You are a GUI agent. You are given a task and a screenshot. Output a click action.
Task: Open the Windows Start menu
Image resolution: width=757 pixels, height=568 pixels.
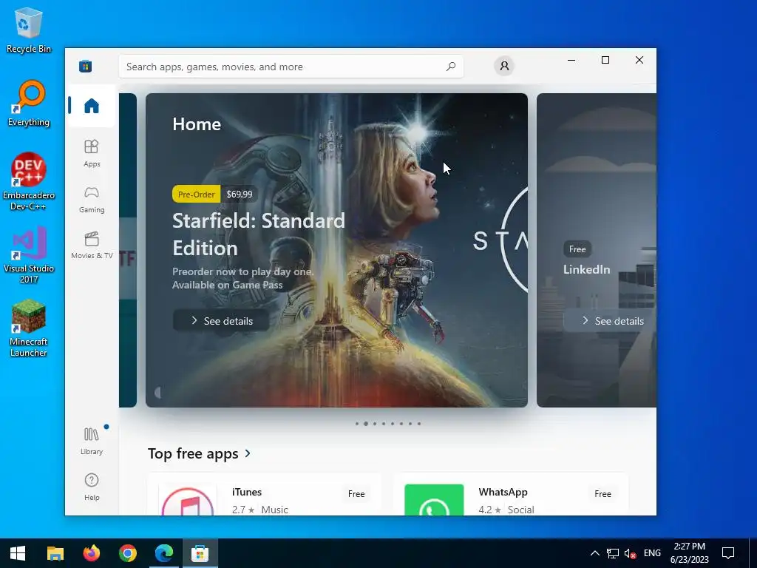click(18, 553)
